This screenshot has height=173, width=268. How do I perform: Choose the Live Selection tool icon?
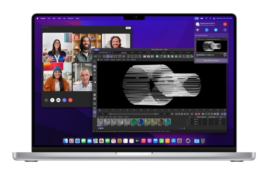[x=104, y=56]
